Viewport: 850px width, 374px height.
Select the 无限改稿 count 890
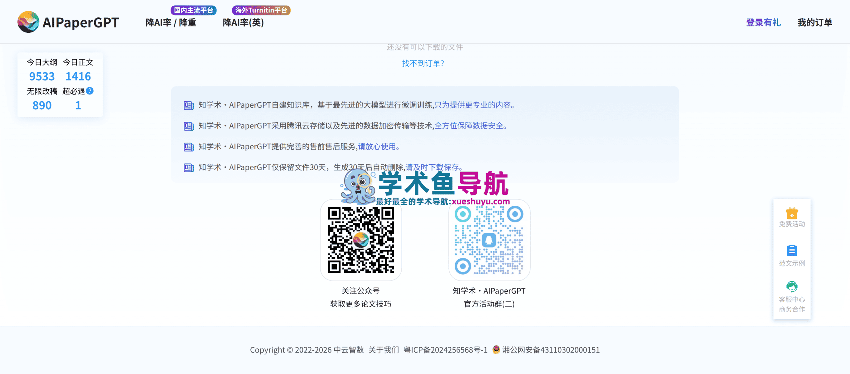coord(42,105)
